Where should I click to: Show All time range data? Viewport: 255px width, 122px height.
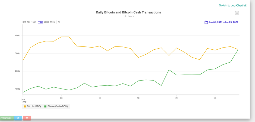click(x=59, y=22)
